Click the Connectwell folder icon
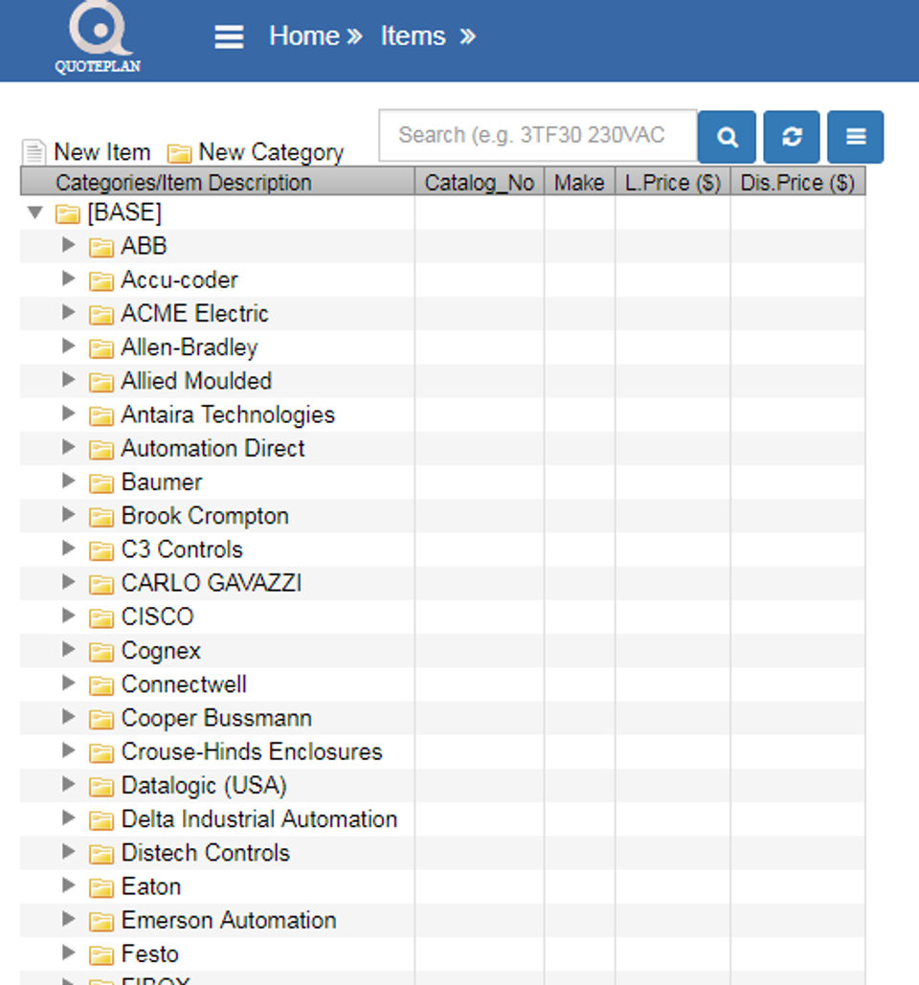This screenshot has width=919, height=985. [101, 686]
